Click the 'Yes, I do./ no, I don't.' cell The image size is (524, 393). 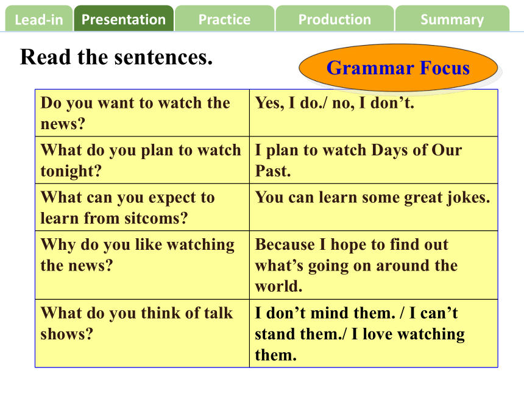point(374,113)
